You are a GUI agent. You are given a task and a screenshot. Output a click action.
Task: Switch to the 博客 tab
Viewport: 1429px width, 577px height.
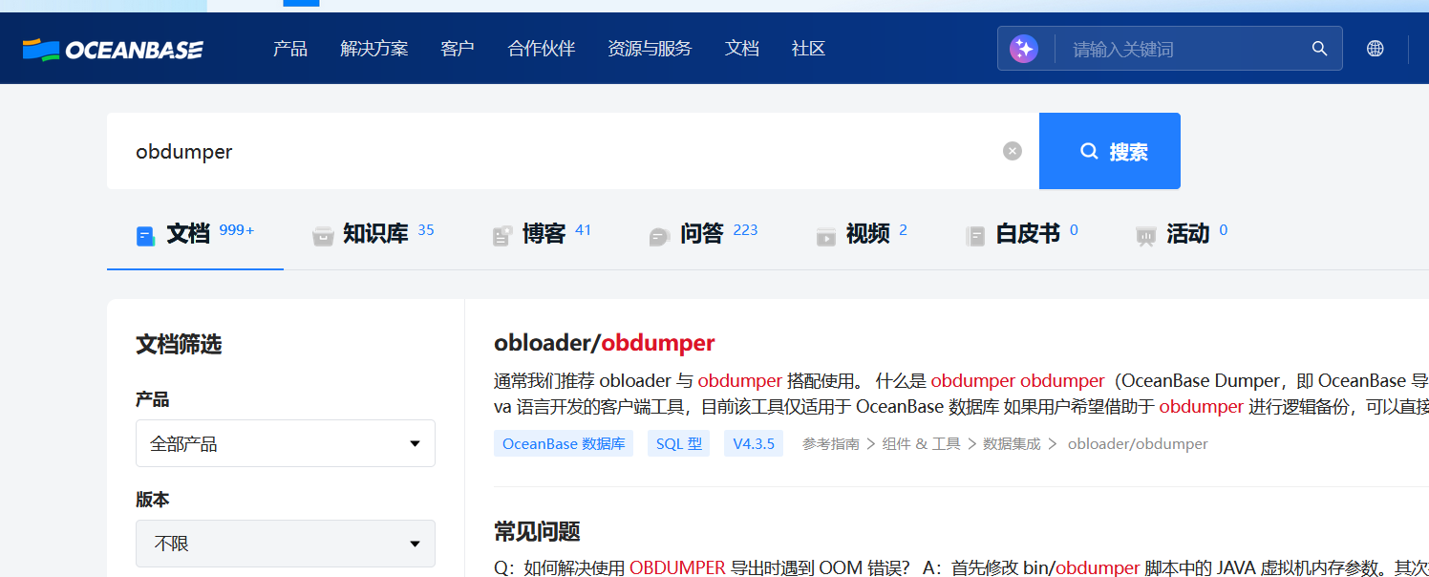coord(543,233)
